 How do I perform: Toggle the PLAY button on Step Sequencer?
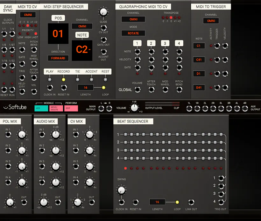tap(50, 79)
